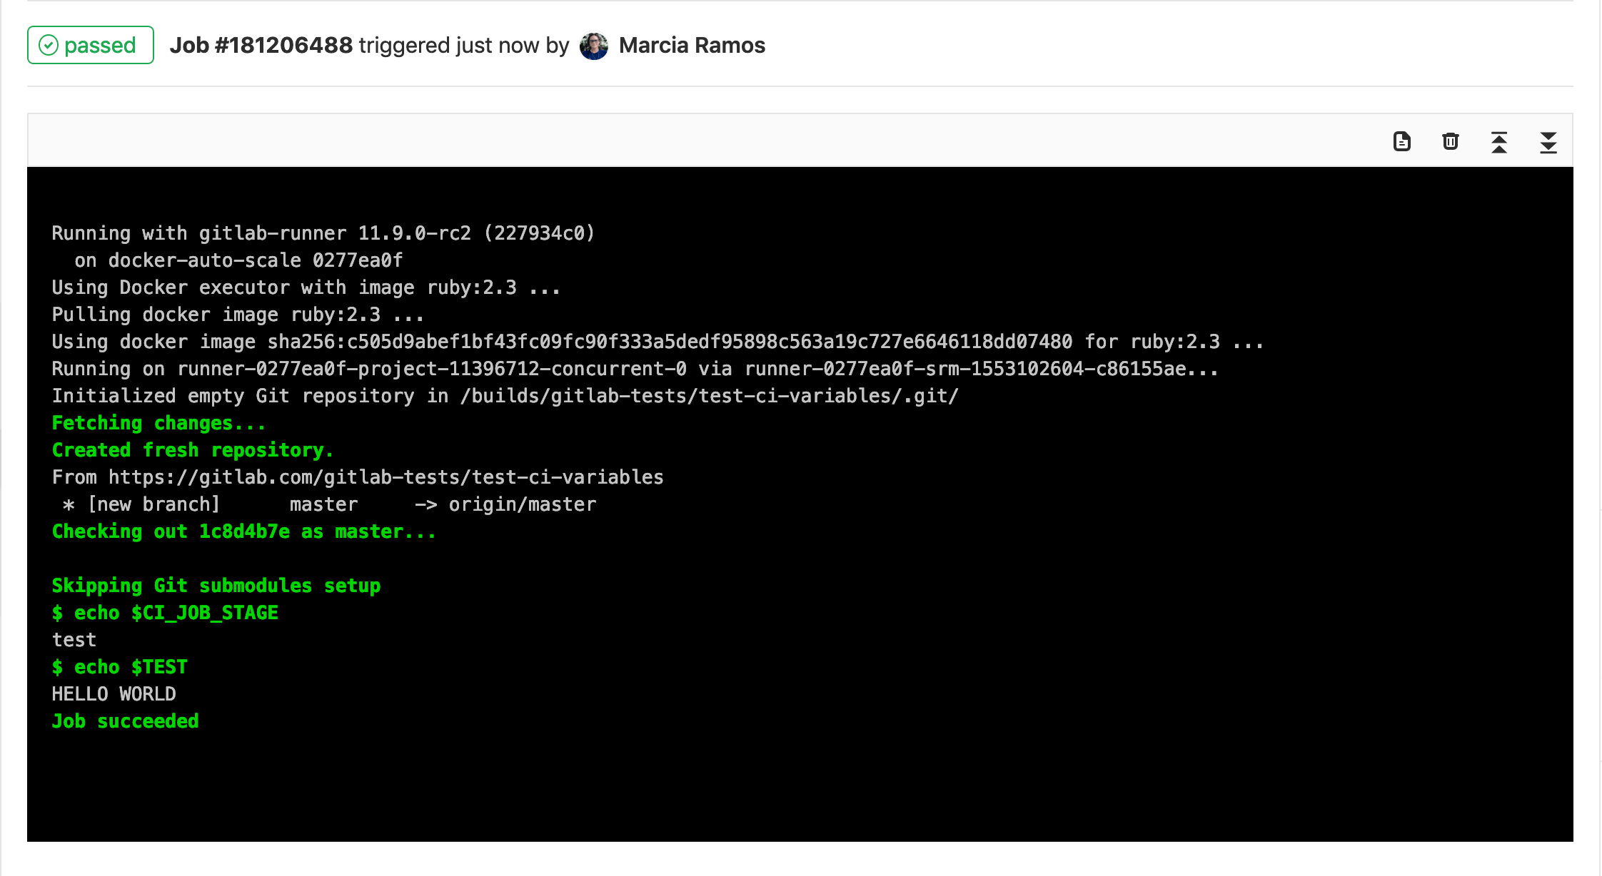The image size is (1602, 876).
Task: Select the trash icon above the log
Action: [1450, 142]
